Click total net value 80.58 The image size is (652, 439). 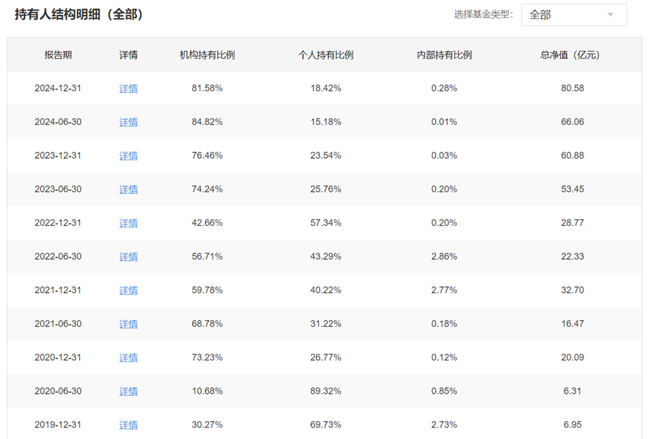pyautogui.click(x=573, y=88)
